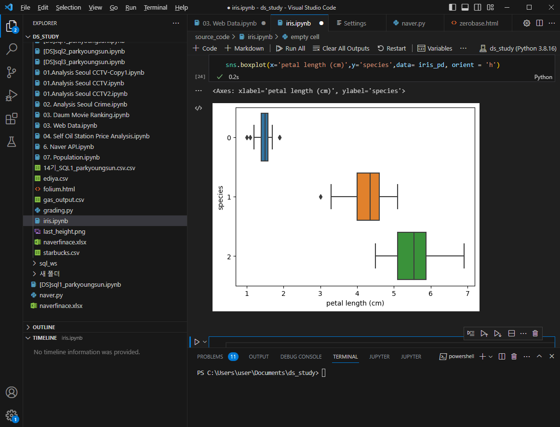Viewport: 560px width, 427px height.
Task: Open the run cell options dropdown arrow
Action: [x=205, y=342]
